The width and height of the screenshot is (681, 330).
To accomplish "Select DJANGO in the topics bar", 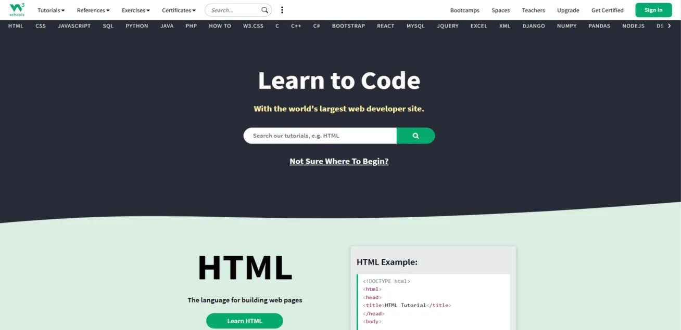I will [x=534, y=26].
